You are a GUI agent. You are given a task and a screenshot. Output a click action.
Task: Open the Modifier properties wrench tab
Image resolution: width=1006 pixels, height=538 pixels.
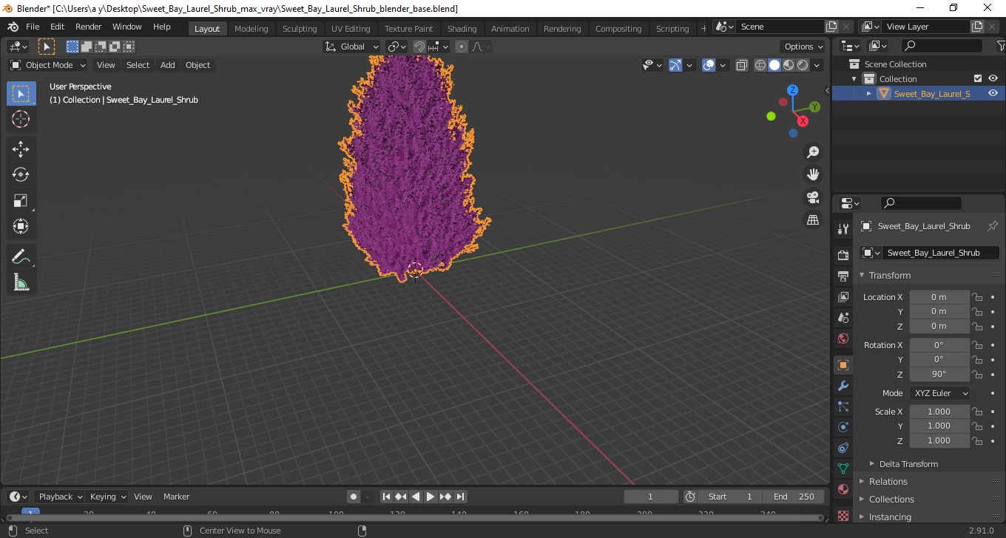[843, 386]
